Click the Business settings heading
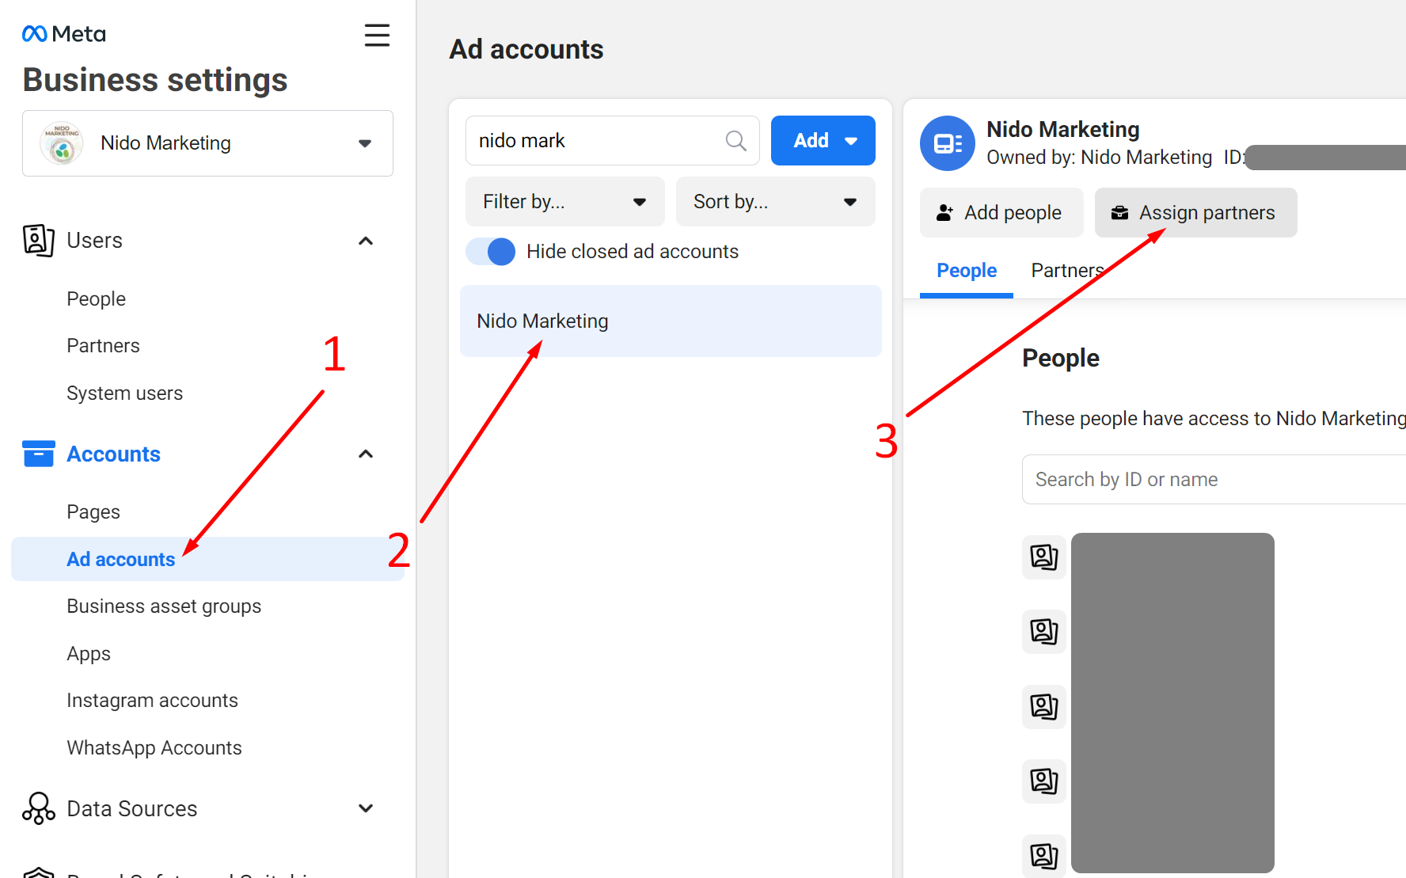Image resolution: width=1406 pixels, height=878 pixels. 155,80
